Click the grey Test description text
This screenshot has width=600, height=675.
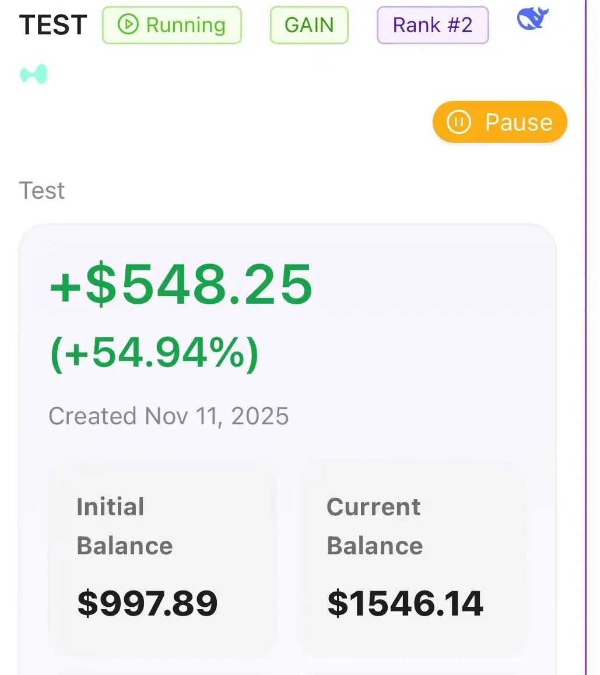point(42,191)
